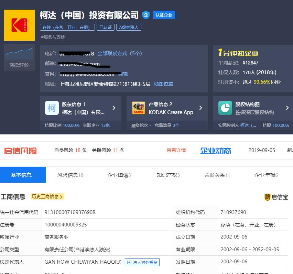Screen dimensions: 293x274
Task: Click the A级纳税人 tag
Action: pyautogui.click(x=129, y=27)
